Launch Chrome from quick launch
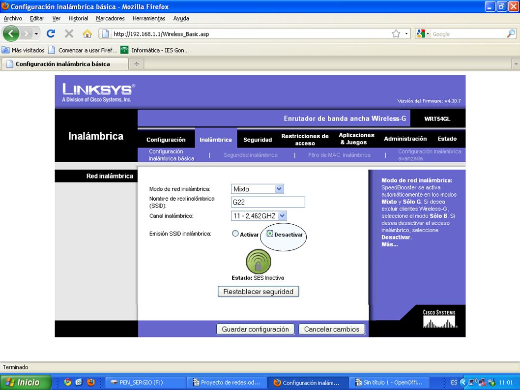This screenshot has width=520, height=390. click(x=67, y=382)
